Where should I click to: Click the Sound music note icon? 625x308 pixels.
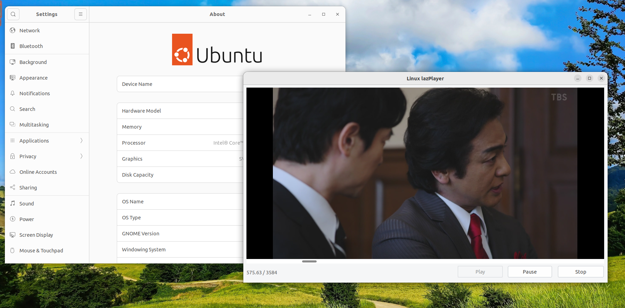[13, 203]
